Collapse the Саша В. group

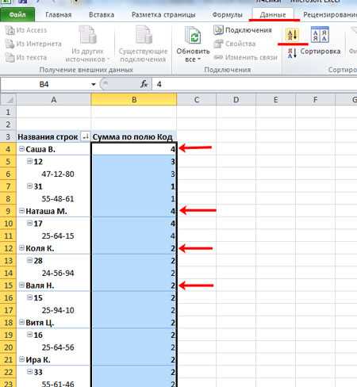point(21,149)
